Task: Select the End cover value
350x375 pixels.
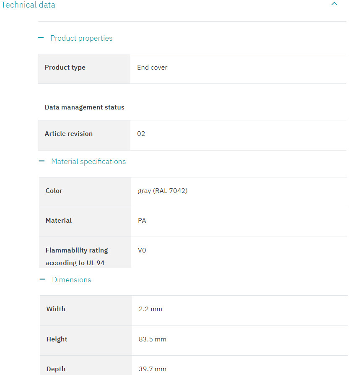Action: click(152, 68)
